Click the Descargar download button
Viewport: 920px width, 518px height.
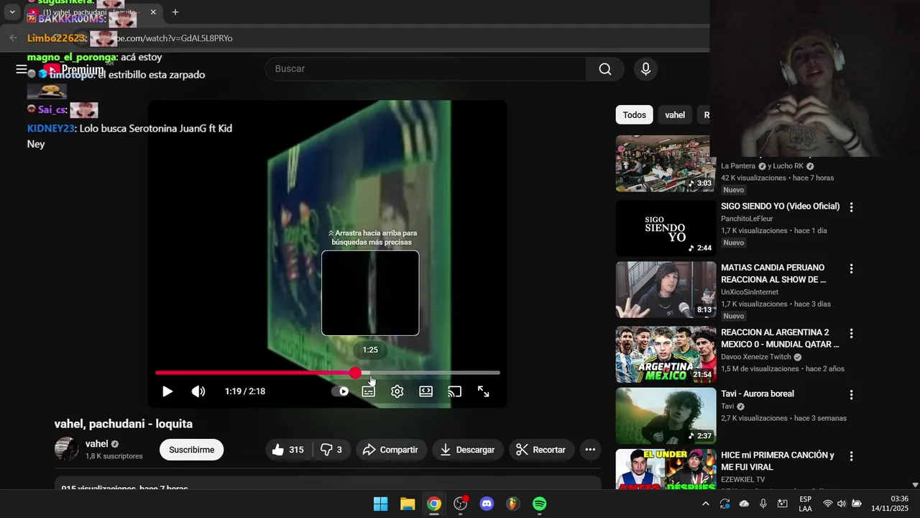coord(467,450)
